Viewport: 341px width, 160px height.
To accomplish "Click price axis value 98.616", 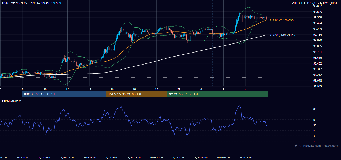I will click(x=317, y=58).
